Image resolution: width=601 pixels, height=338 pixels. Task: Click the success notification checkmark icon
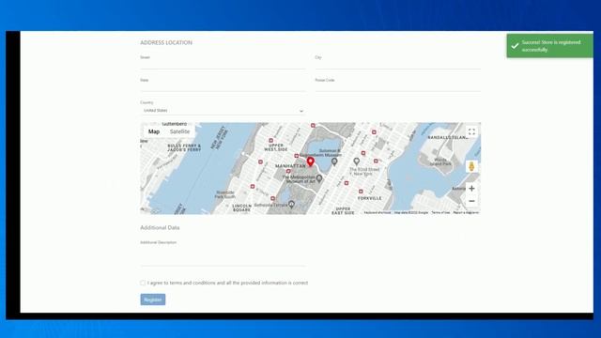(x=515, y=46)
